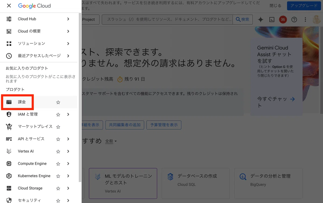The image size is (323, 203).
Task: Pin IAM と管理 with its star
Action: tap(58, 114)
